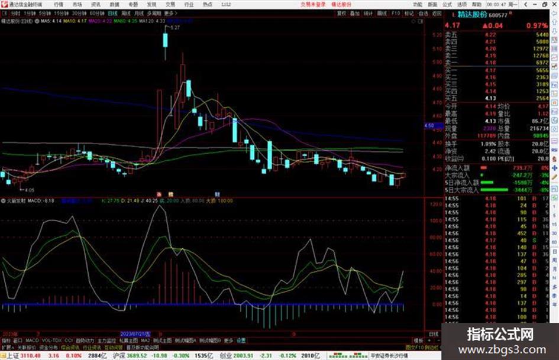Screen dimensions: 559x360
Task: Click the 精达股份 stock name header
Action: [472, 15]
